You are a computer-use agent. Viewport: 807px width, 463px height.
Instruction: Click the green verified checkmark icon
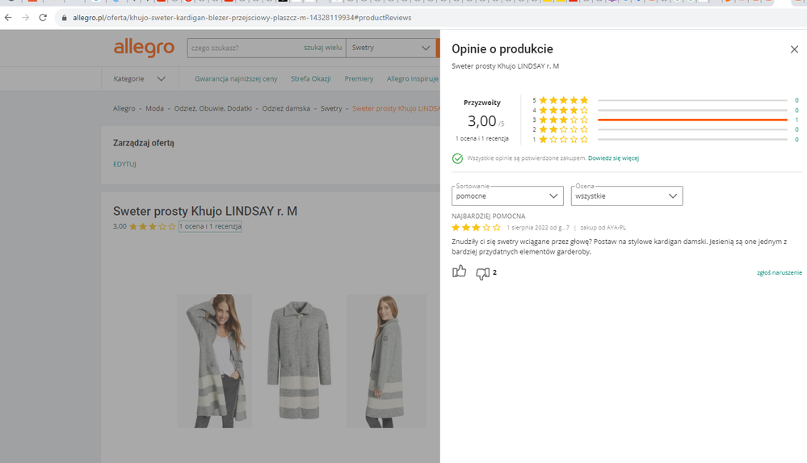[x=457, y=158]
